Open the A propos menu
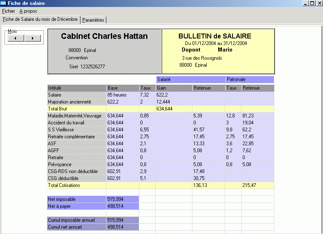The height and width of the screenshot is (234, 323). pos(28,11)
